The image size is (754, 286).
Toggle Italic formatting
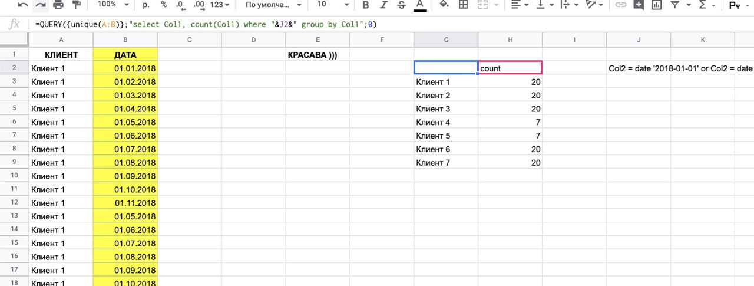point(383,5)
